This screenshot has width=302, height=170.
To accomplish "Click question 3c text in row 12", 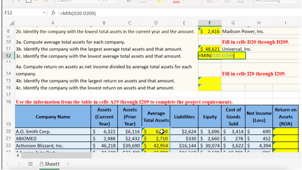I will tap(99, 56).
